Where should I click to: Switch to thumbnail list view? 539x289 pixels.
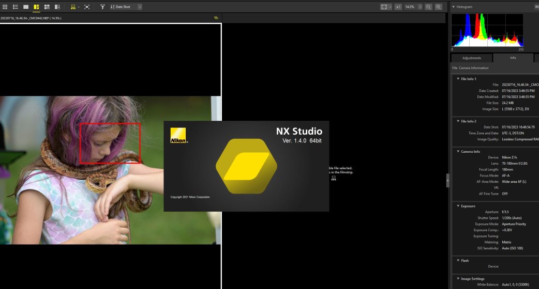[16, 7]
